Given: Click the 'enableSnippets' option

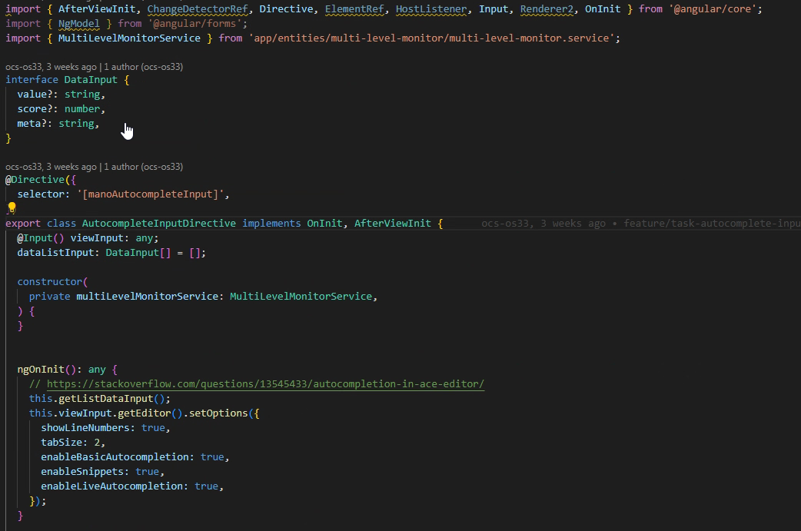Looking at the screenshot, I should [82, 472].
